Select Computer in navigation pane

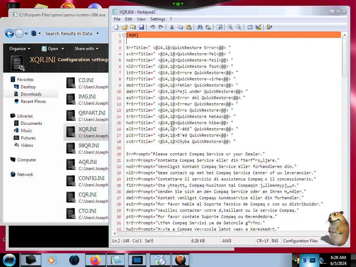26,160
